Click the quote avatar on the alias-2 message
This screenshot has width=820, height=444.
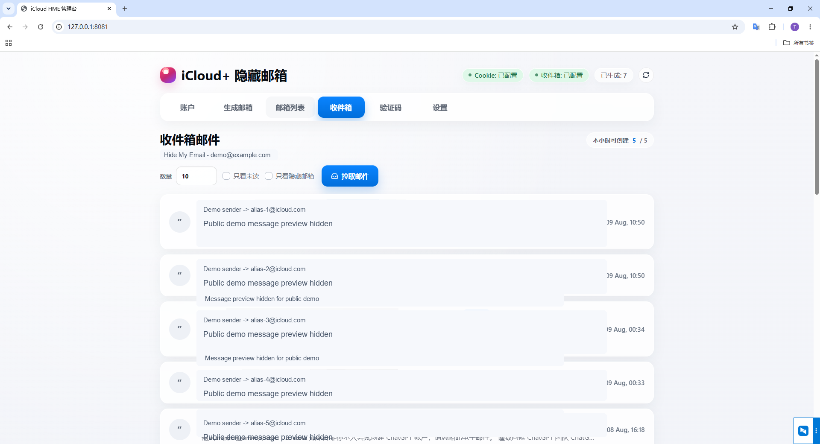[x=179, y=275]
